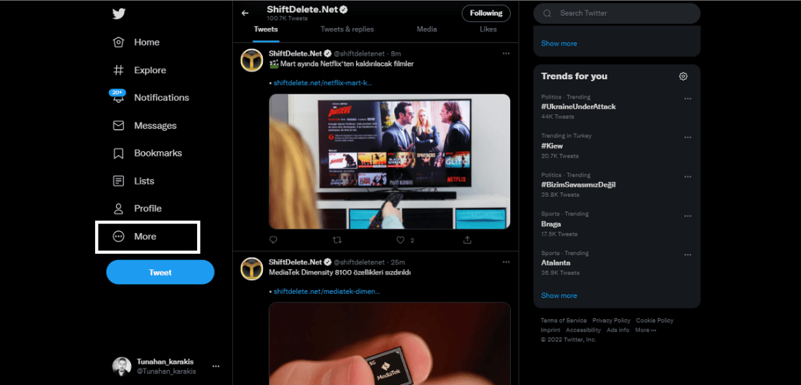Click ShiftDelete.Net avatar on Netflix tweet

(251, 60)
